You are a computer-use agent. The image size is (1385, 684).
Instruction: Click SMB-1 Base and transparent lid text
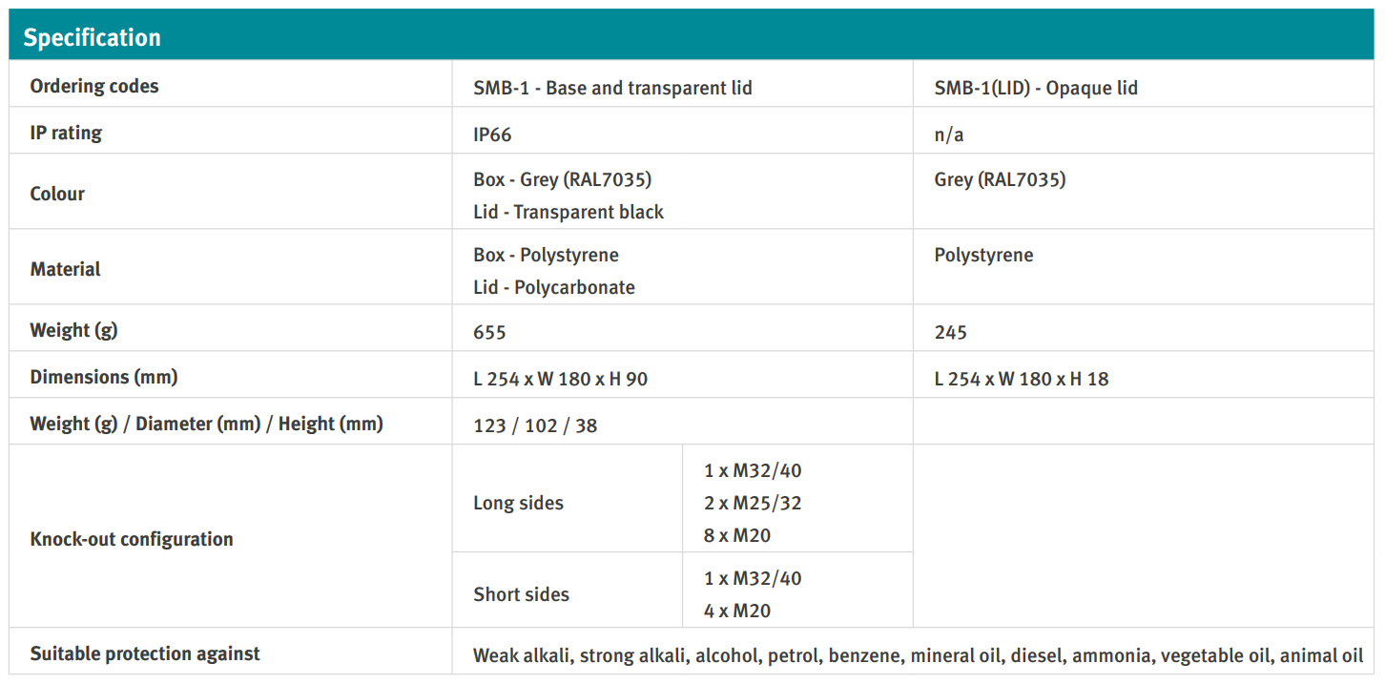point(612,88)
